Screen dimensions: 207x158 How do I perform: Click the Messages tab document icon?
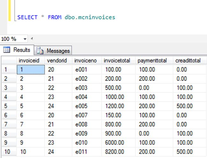[x=40, y=51]
